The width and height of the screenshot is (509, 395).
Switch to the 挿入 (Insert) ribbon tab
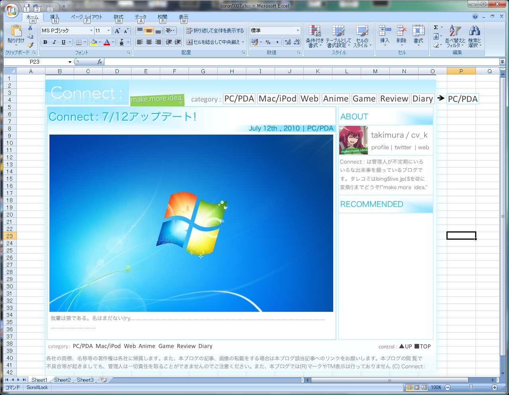click(54, 17)
